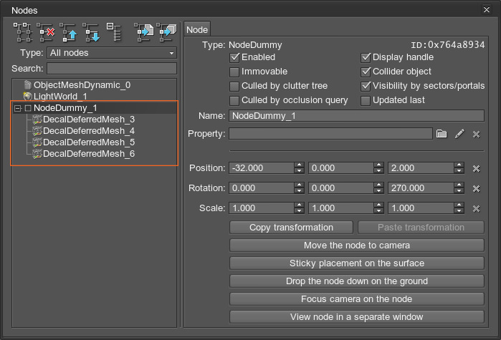Click the clone node toolbar icon

pyautogui.click(x=24, y=31)
